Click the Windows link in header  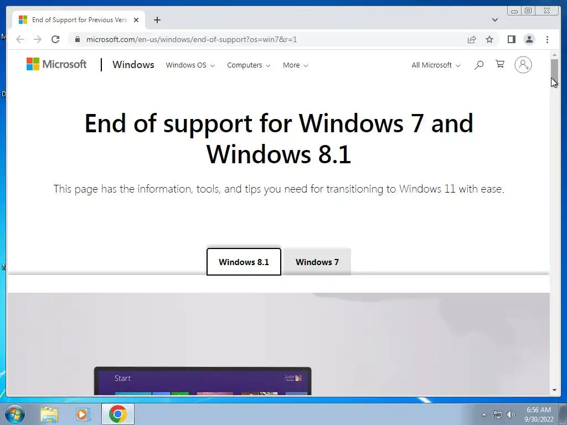click(x=133, y=65)
